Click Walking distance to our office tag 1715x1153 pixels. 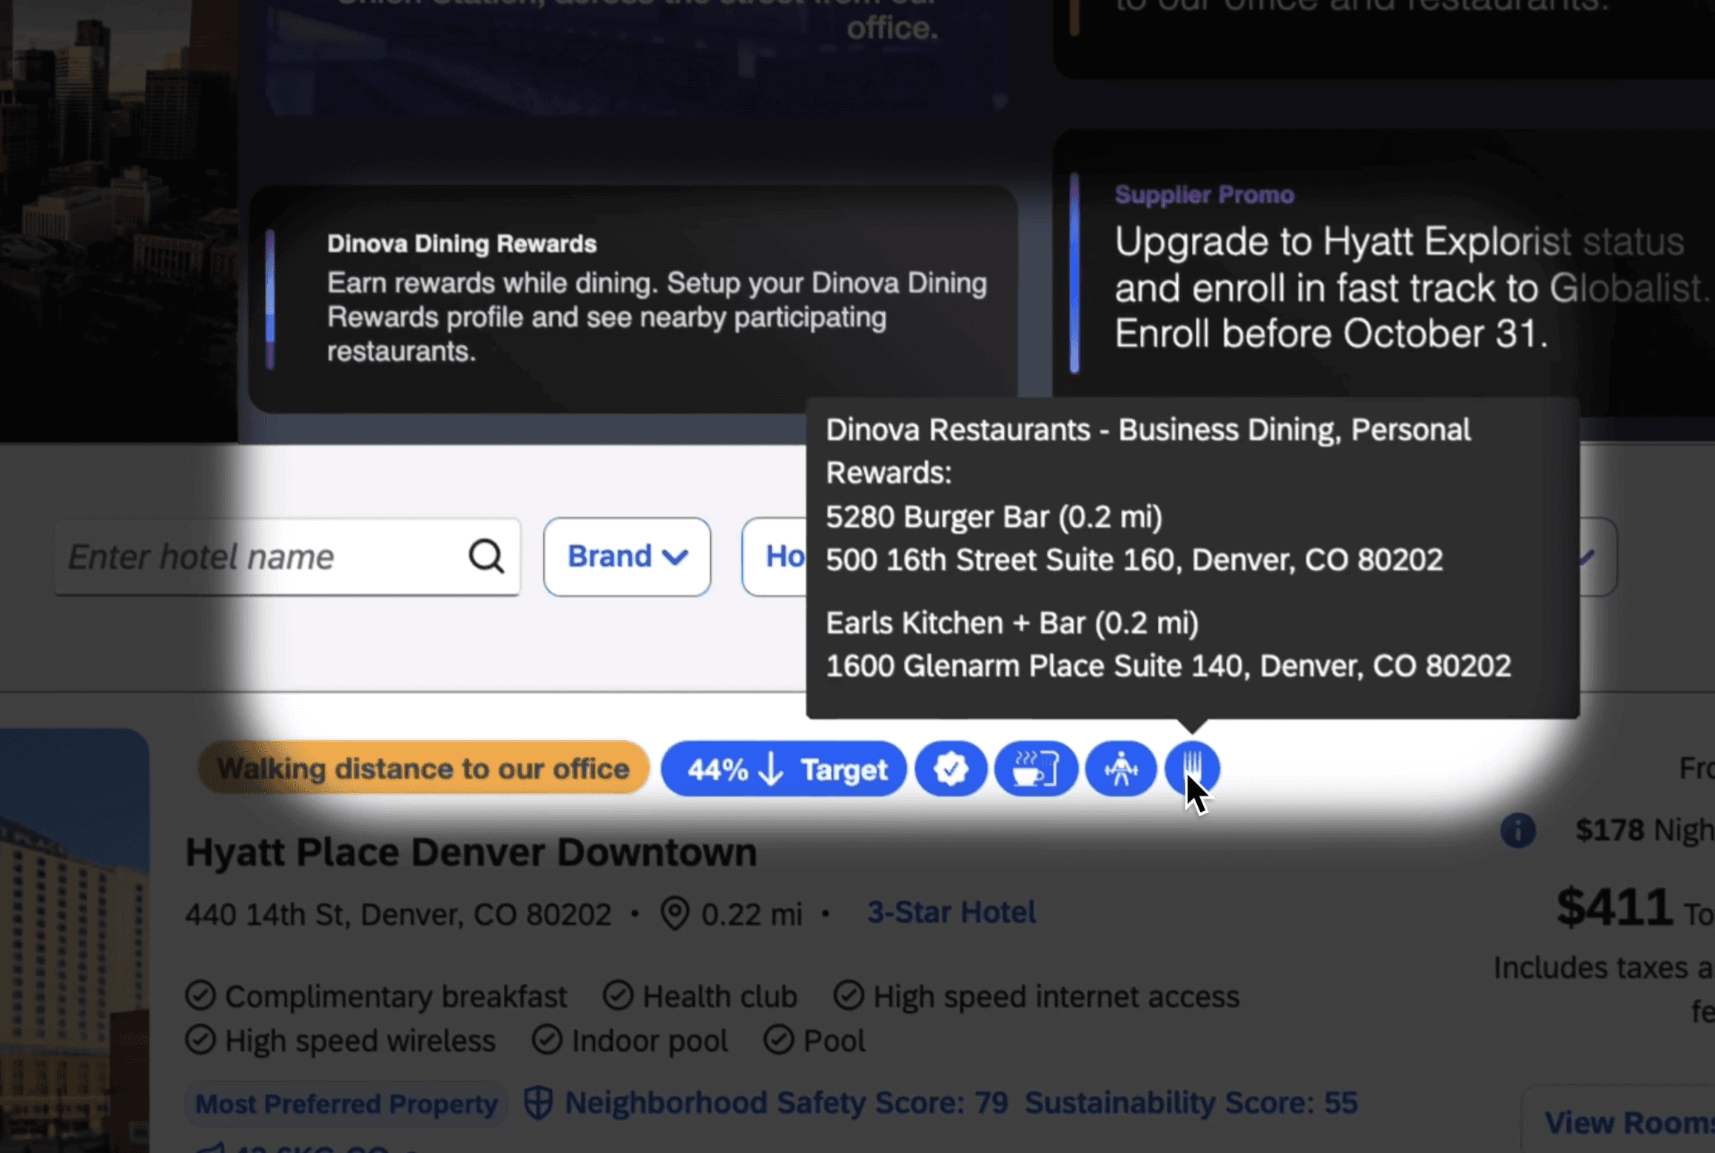[423, 768]
